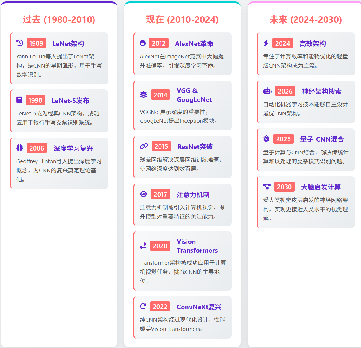Select the 2022 year badge

coord(160,306)
